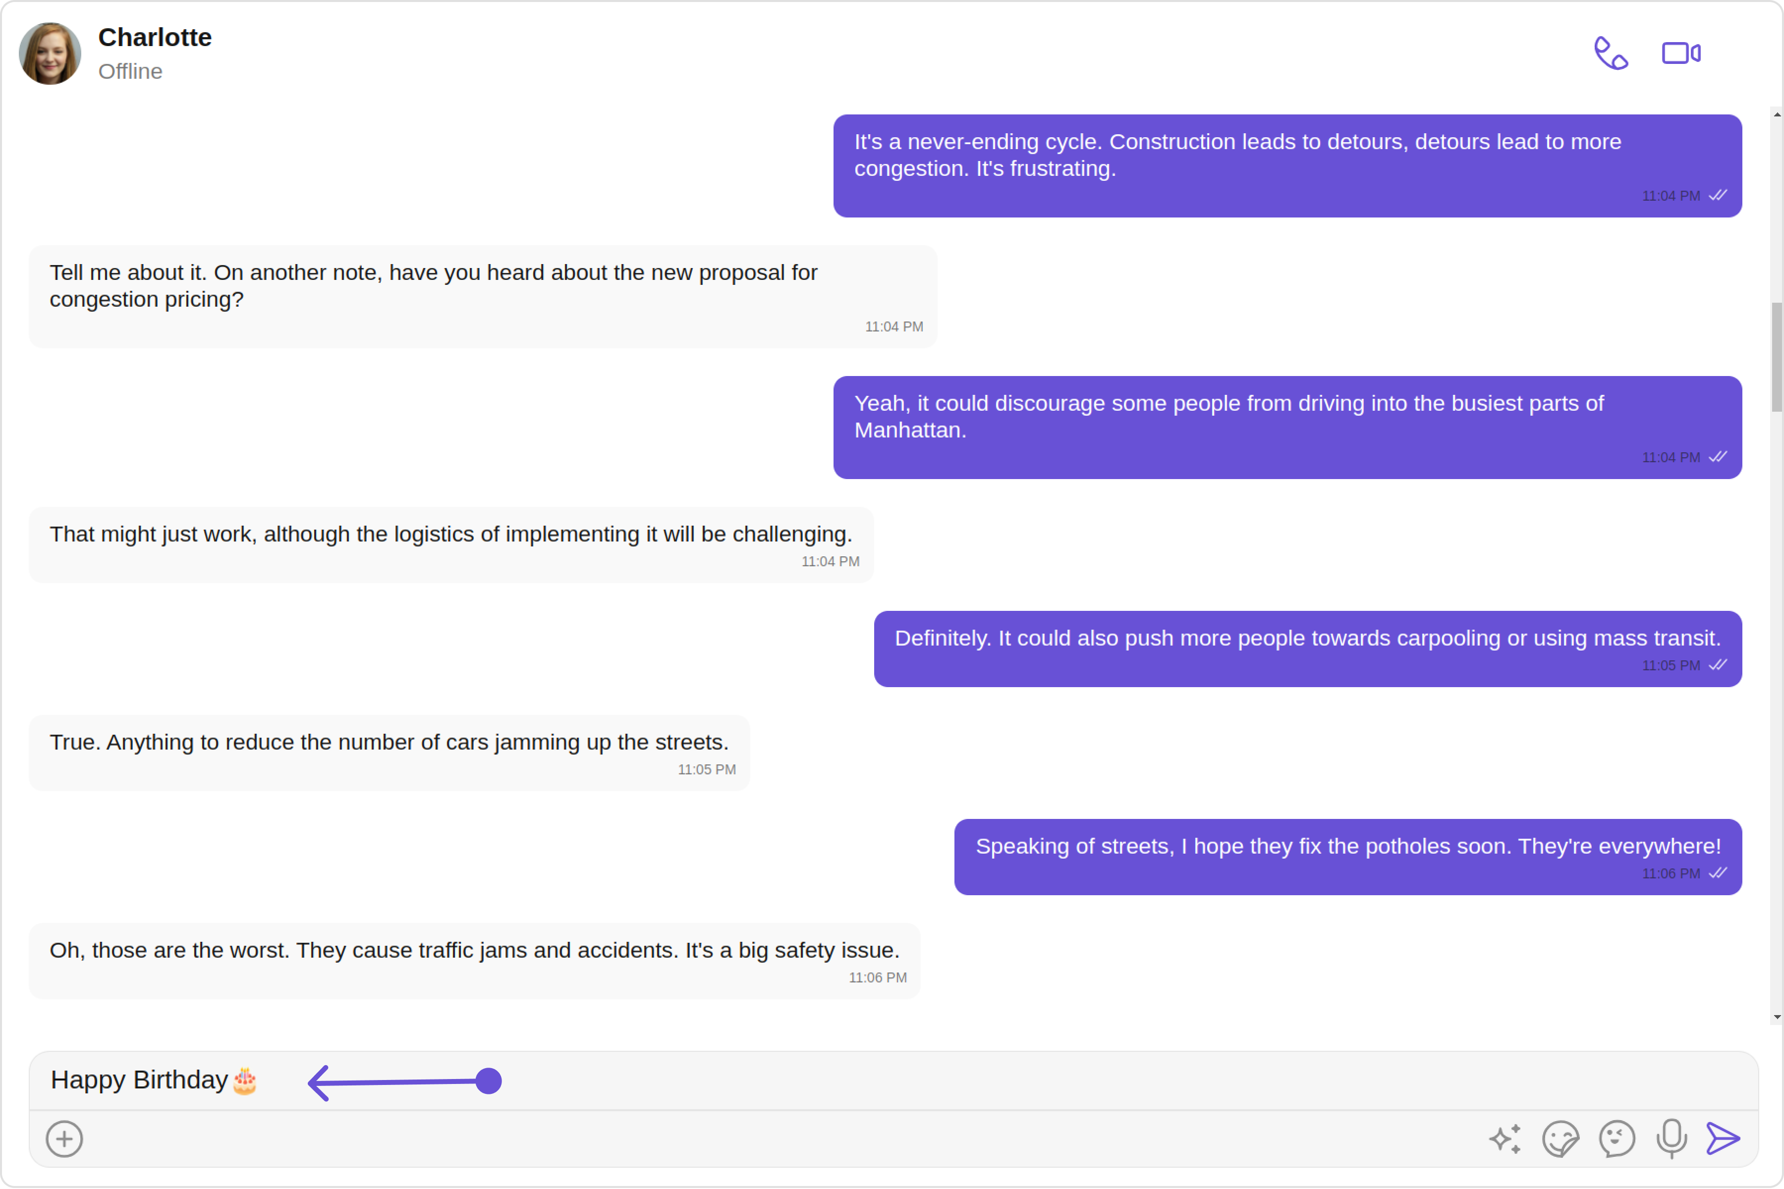Click the microphone to record voice message
This screenshot has width=1784, height=1189.
[1671, 1139]
